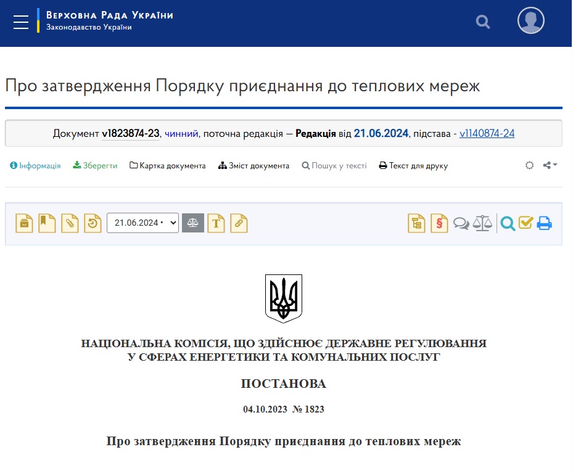Open the v1140874-24 basis document link

(487, 134)
